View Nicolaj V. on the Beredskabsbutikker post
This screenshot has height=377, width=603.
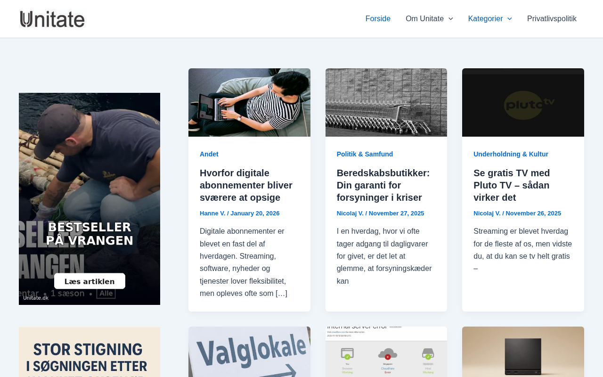click(350, 213)
